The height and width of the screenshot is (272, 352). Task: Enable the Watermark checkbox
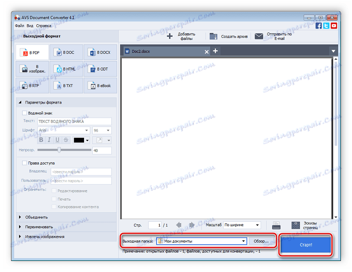pyautogui.click(x=24, y=113)
